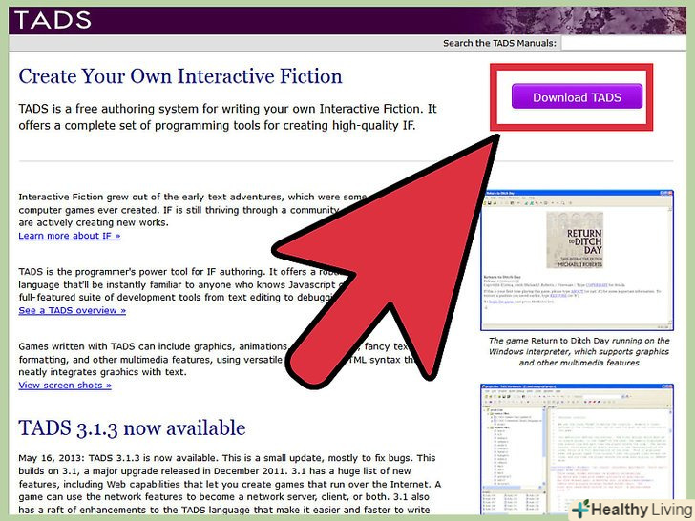Click the Return to Ditch Day caption text
This screenshot has height=521, width=695.
(579, 352)
